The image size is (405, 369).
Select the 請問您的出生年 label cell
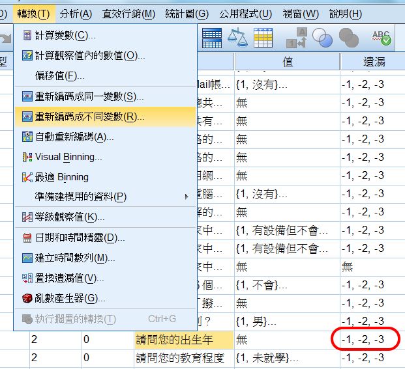pos(184,340)
